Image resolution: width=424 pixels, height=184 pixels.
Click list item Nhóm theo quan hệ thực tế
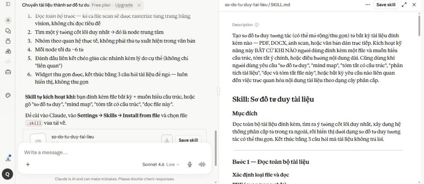pyautogui.click(x=115, y=41)
